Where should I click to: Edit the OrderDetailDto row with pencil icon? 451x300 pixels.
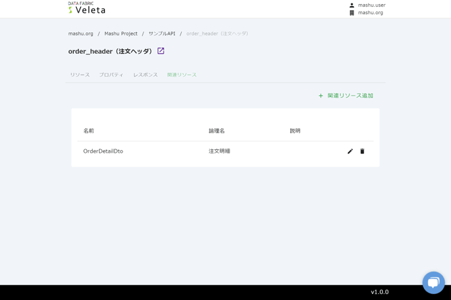click(x=350, y=151)
